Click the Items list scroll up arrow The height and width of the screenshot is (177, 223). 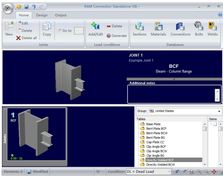220,124
